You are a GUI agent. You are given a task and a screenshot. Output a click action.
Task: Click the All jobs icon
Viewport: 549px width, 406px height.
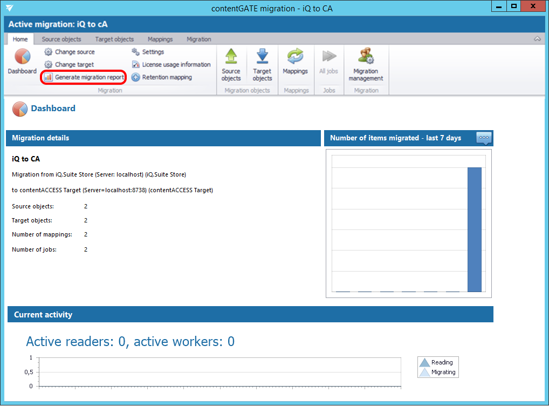(328, 62)
